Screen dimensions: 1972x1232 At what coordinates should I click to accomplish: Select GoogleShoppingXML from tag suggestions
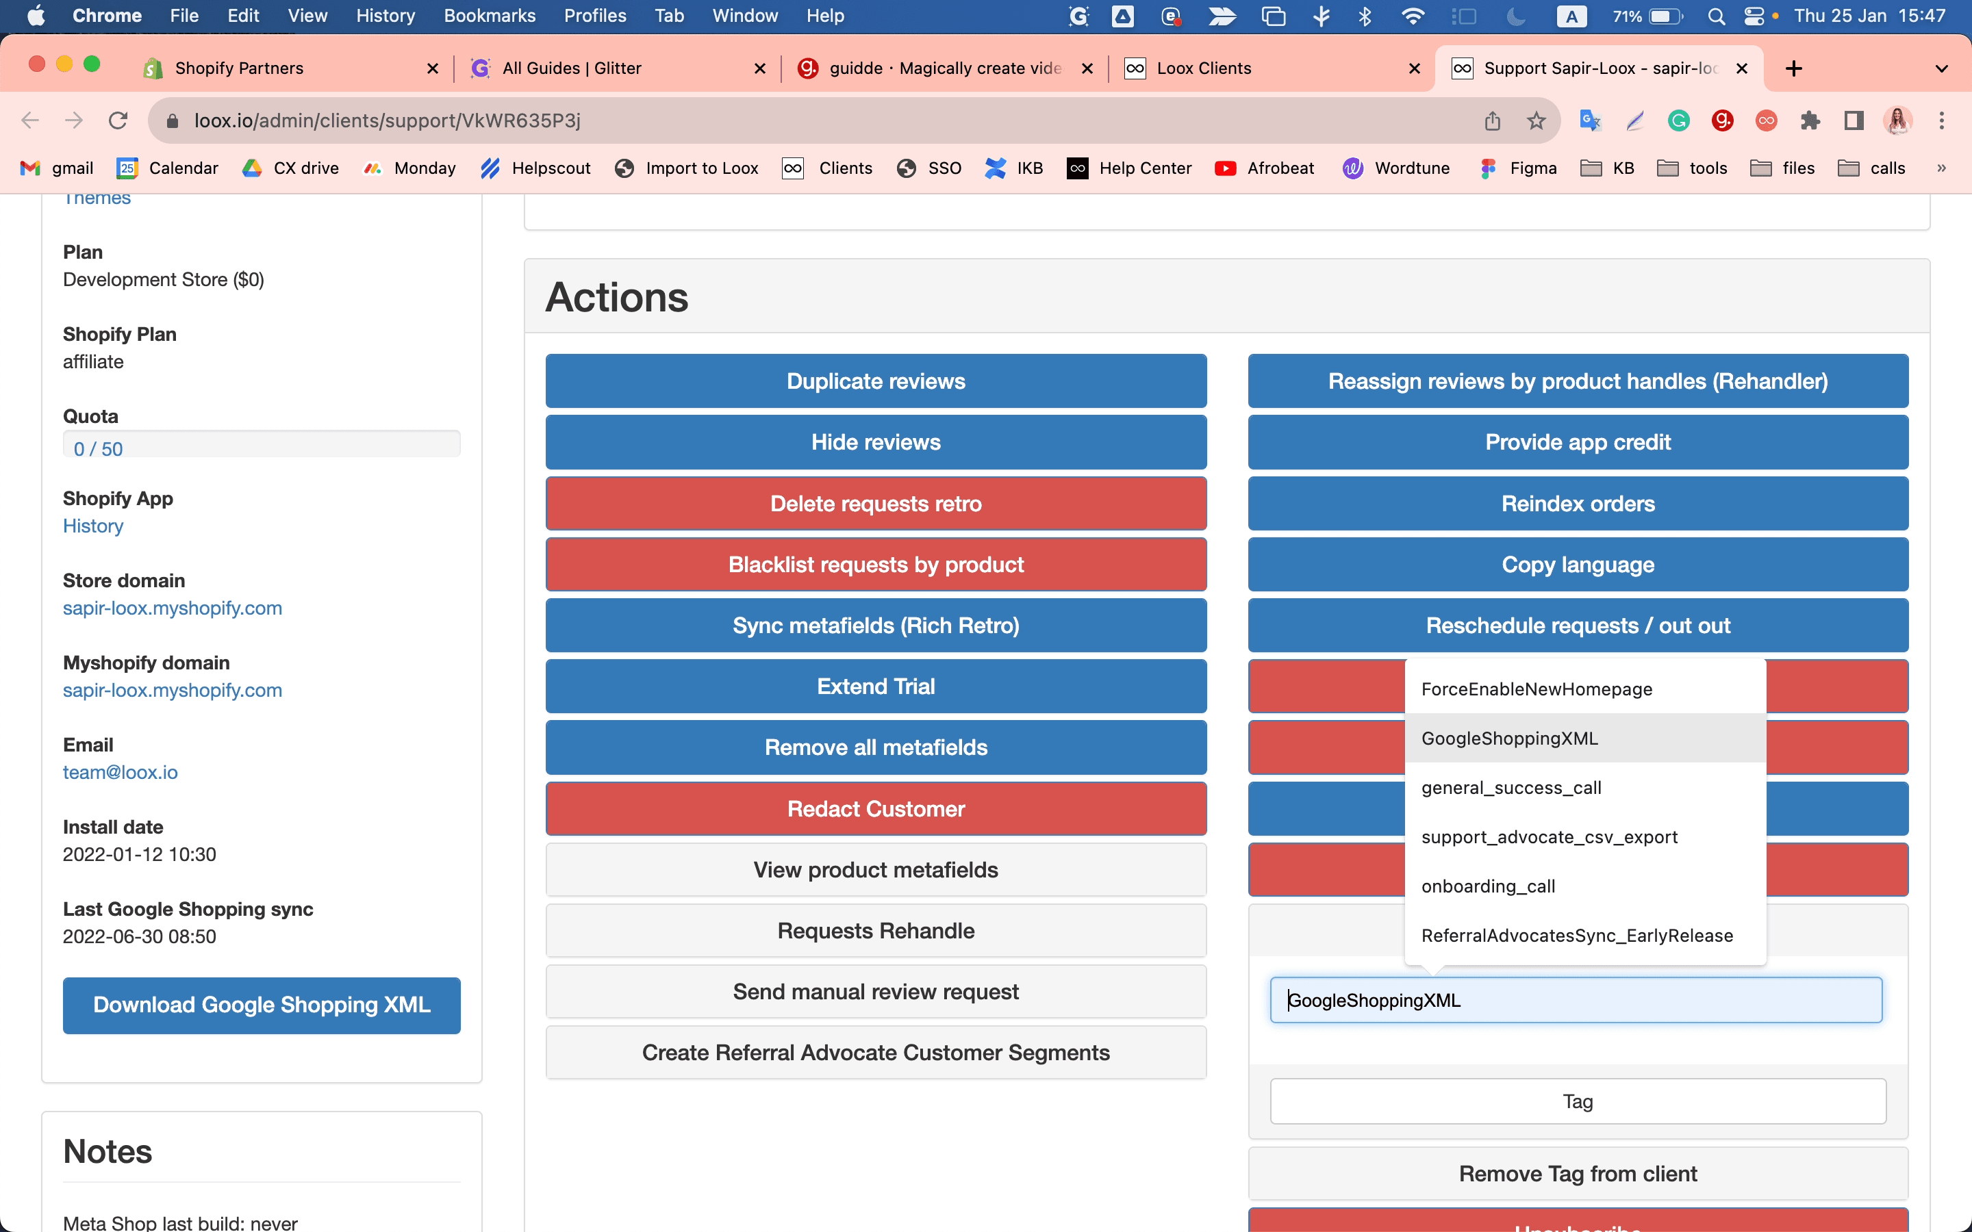coord(1585,739)
